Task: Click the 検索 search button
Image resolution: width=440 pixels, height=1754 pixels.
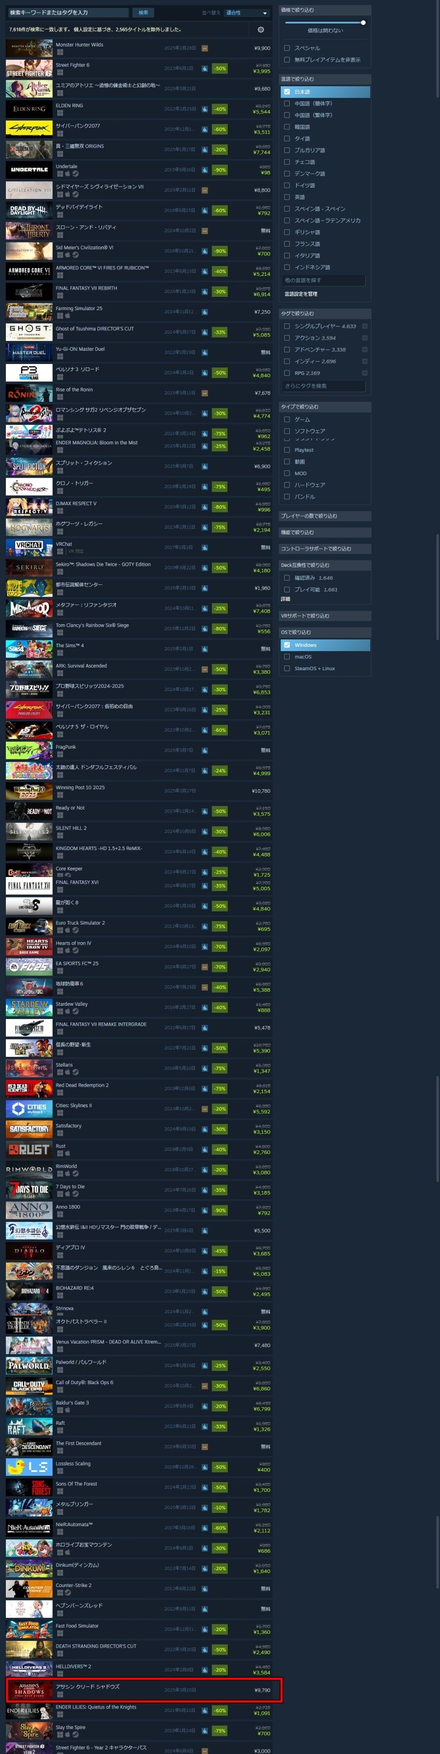Action: [x=143, y=12]
